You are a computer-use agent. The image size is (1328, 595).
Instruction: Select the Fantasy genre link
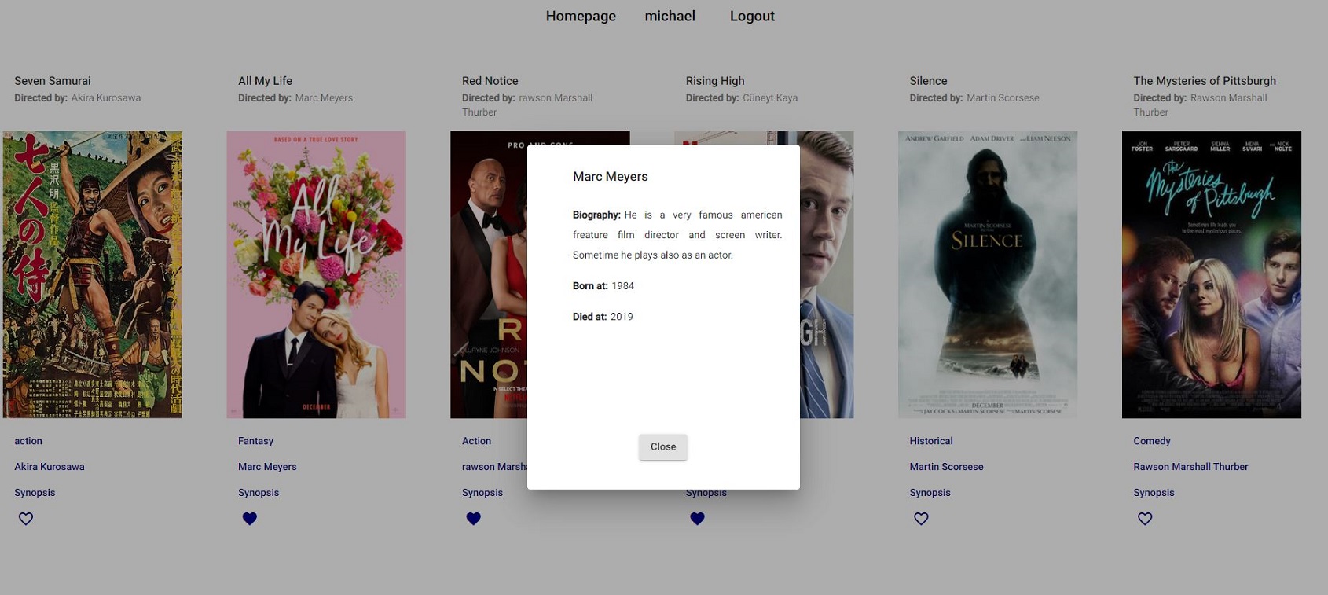256,441
